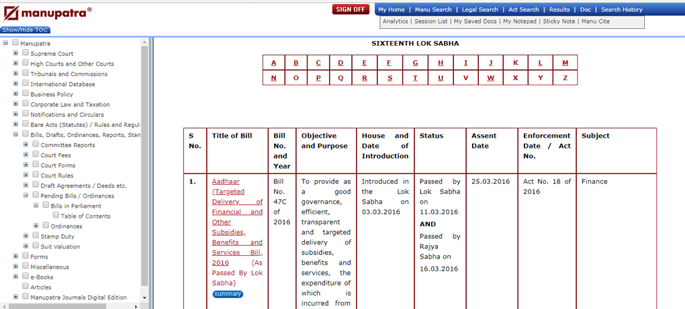Jump to bills starting with M
The image size is (685, 309).
click(x=565, y=62)
